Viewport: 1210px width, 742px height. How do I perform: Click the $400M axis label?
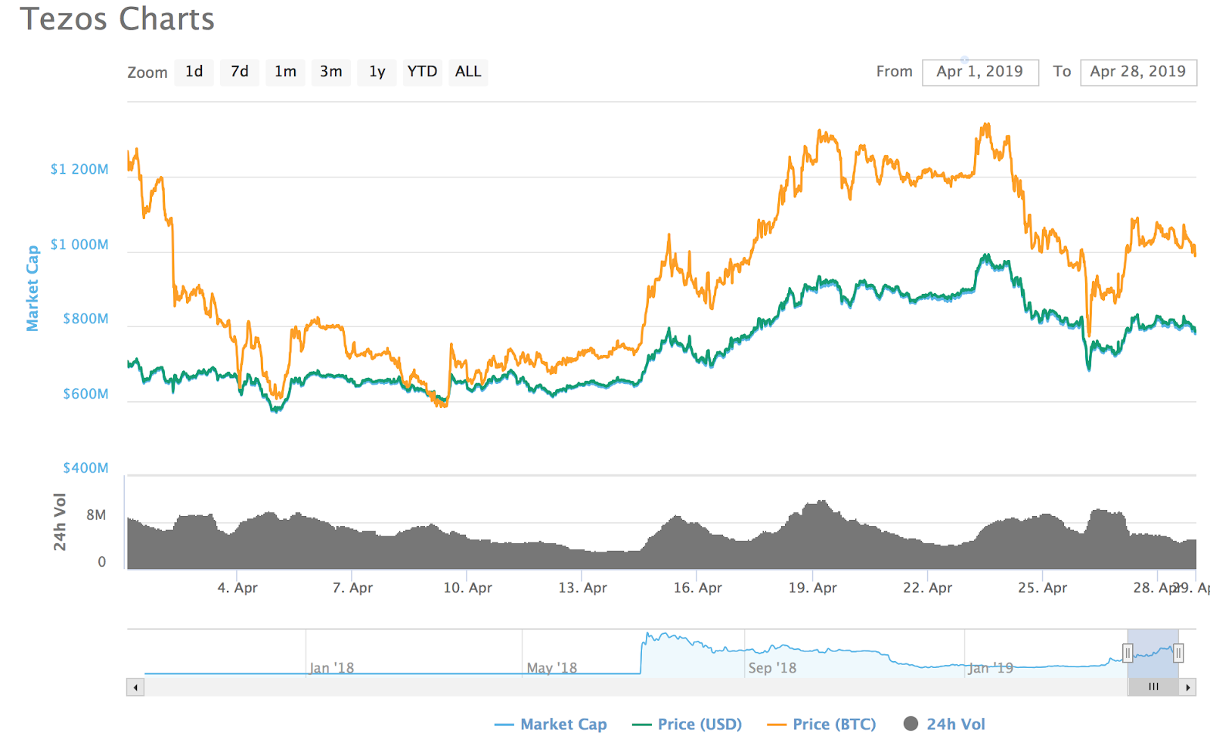coord(85,468)
